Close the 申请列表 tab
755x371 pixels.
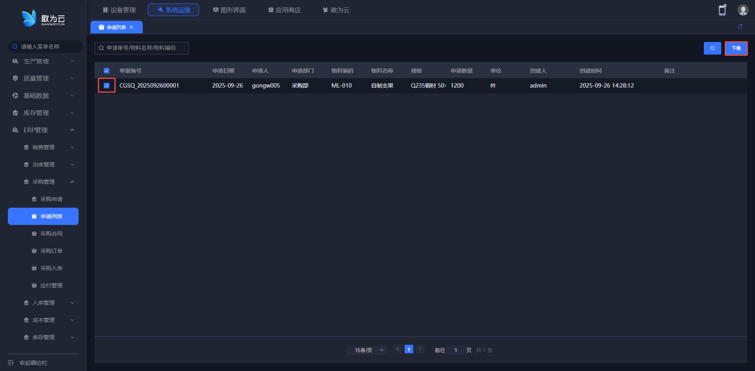pos(131,27)
